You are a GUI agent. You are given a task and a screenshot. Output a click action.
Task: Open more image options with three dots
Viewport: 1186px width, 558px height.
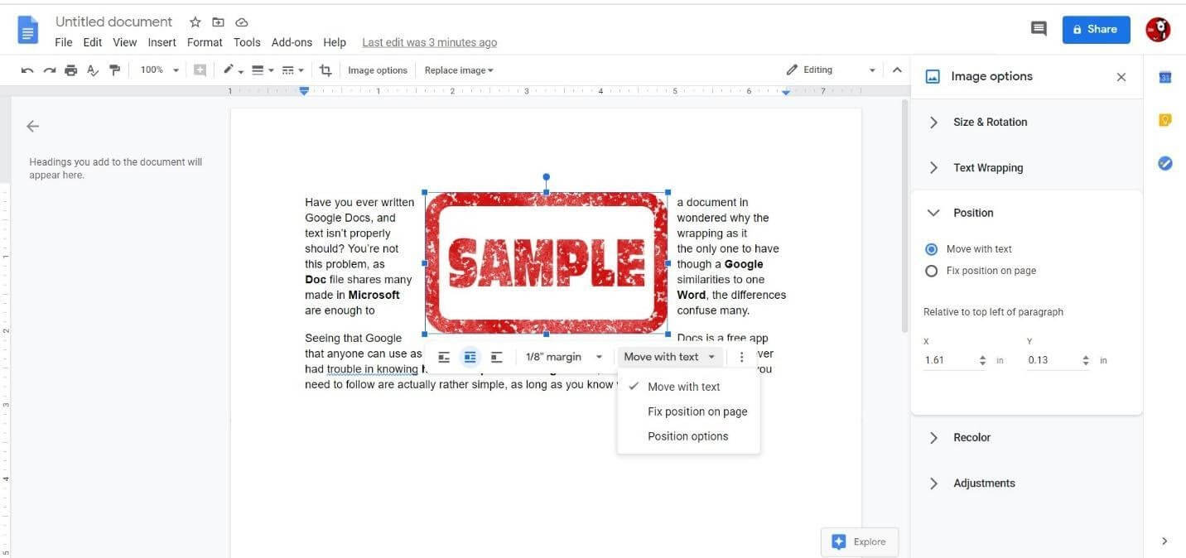(x=741, y=357)
